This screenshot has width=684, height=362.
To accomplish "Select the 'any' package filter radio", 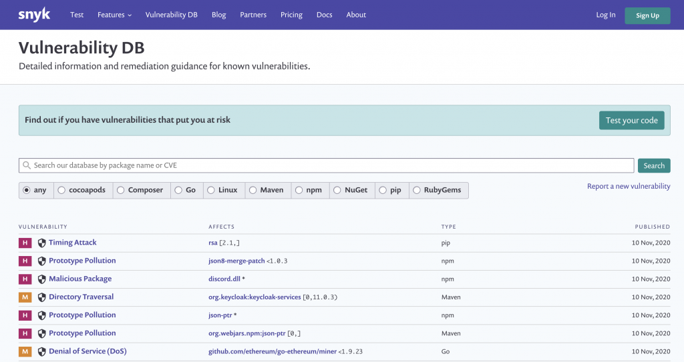I will tap(27, 191).
